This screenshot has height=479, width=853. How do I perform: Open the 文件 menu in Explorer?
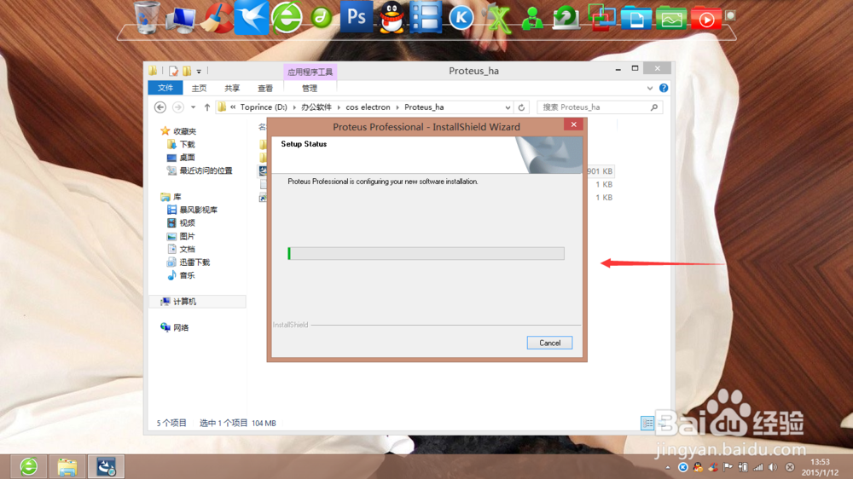(x=165, y=88)
